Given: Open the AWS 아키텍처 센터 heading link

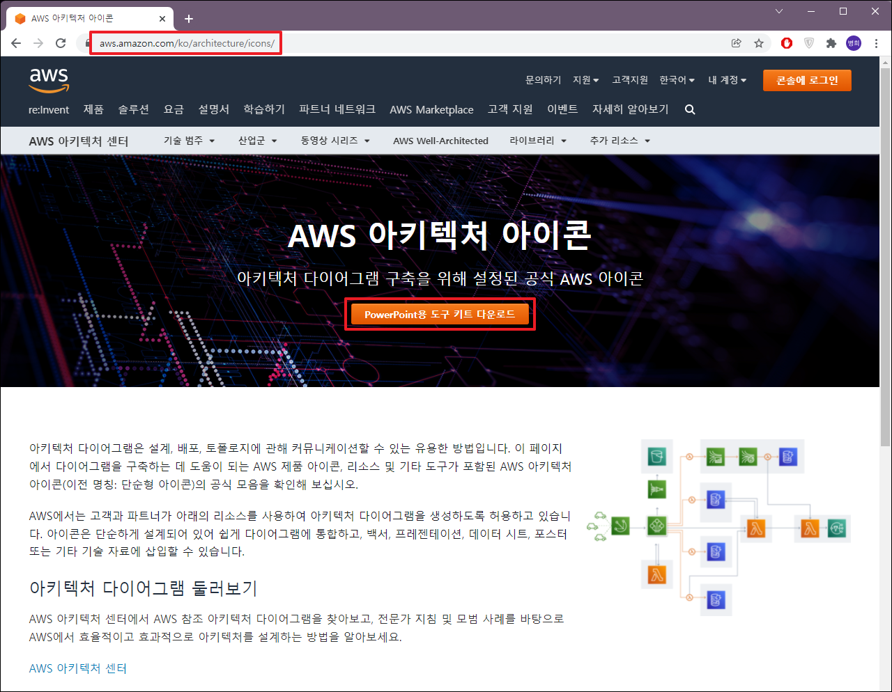Looking at the screenshot, I should (79, 141).
